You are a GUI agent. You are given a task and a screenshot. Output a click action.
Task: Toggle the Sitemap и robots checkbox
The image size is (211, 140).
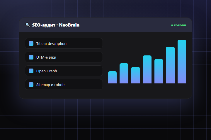pyautogui.click(x=31, y=85)
